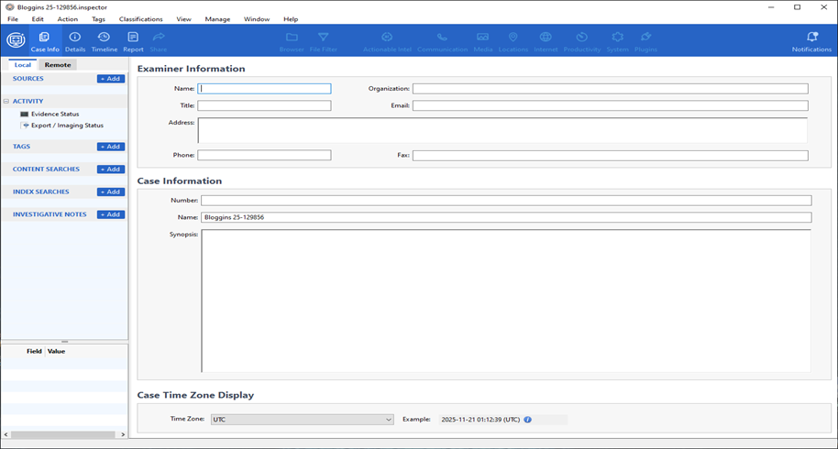This screenshot has width=838, height=449.
Task: Open the Details toolbar icon
Action: 75,41
